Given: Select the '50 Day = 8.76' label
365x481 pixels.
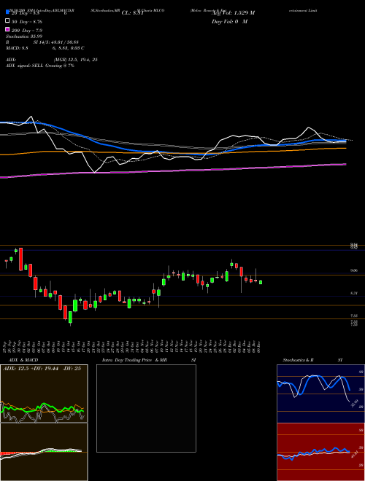Looking at the screenshot, I should [27, 22].
